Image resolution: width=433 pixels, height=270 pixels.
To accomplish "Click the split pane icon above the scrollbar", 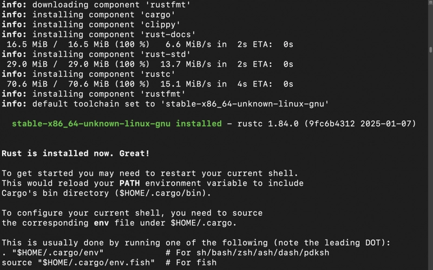I will coord(430,2).
